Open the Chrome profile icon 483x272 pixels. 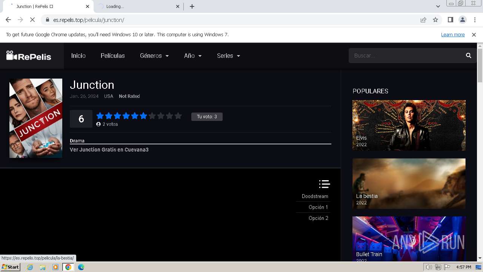[x=462, y=20]
